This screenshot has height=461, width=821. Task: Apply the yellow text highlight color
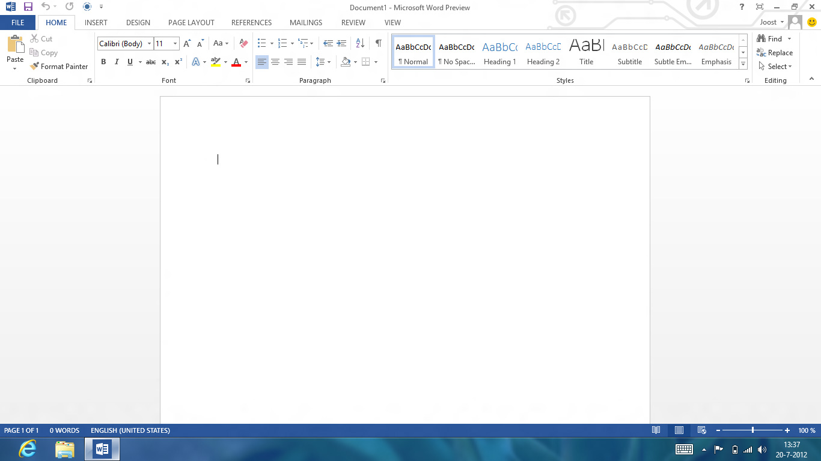pyautogui.click(x=216, y=62)
